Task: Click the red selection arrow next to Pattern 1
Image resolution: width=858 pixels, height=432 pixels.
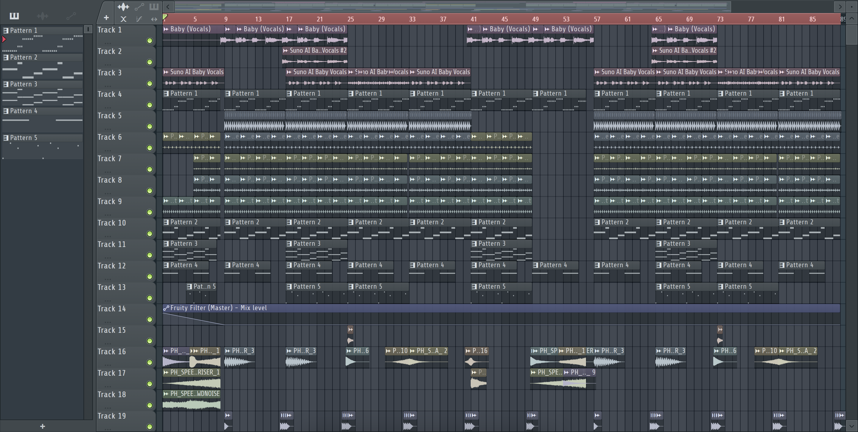Action: pyautogui.click(x=4, y=39)
